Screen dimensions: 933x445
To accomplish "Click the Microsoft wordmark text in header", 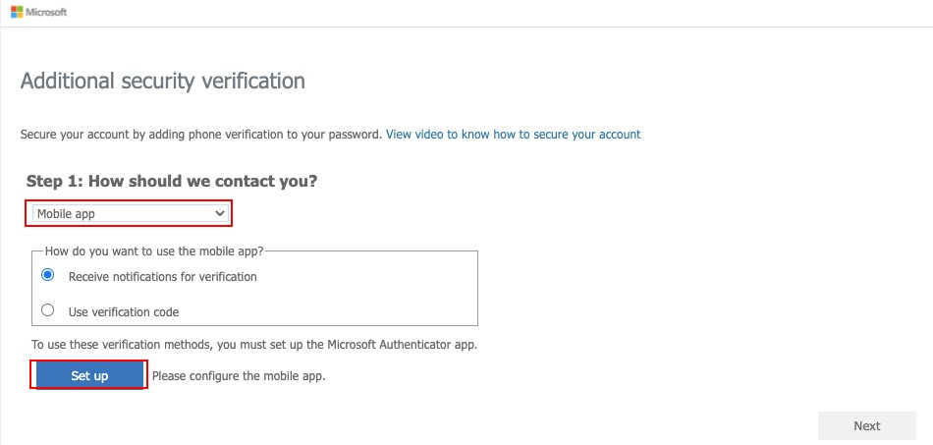I will tap(46, 12).
